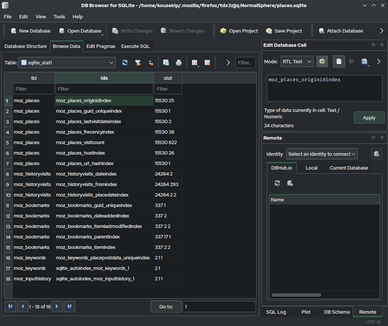Click the upload icon beside Identity dropdown

(377, 154)
